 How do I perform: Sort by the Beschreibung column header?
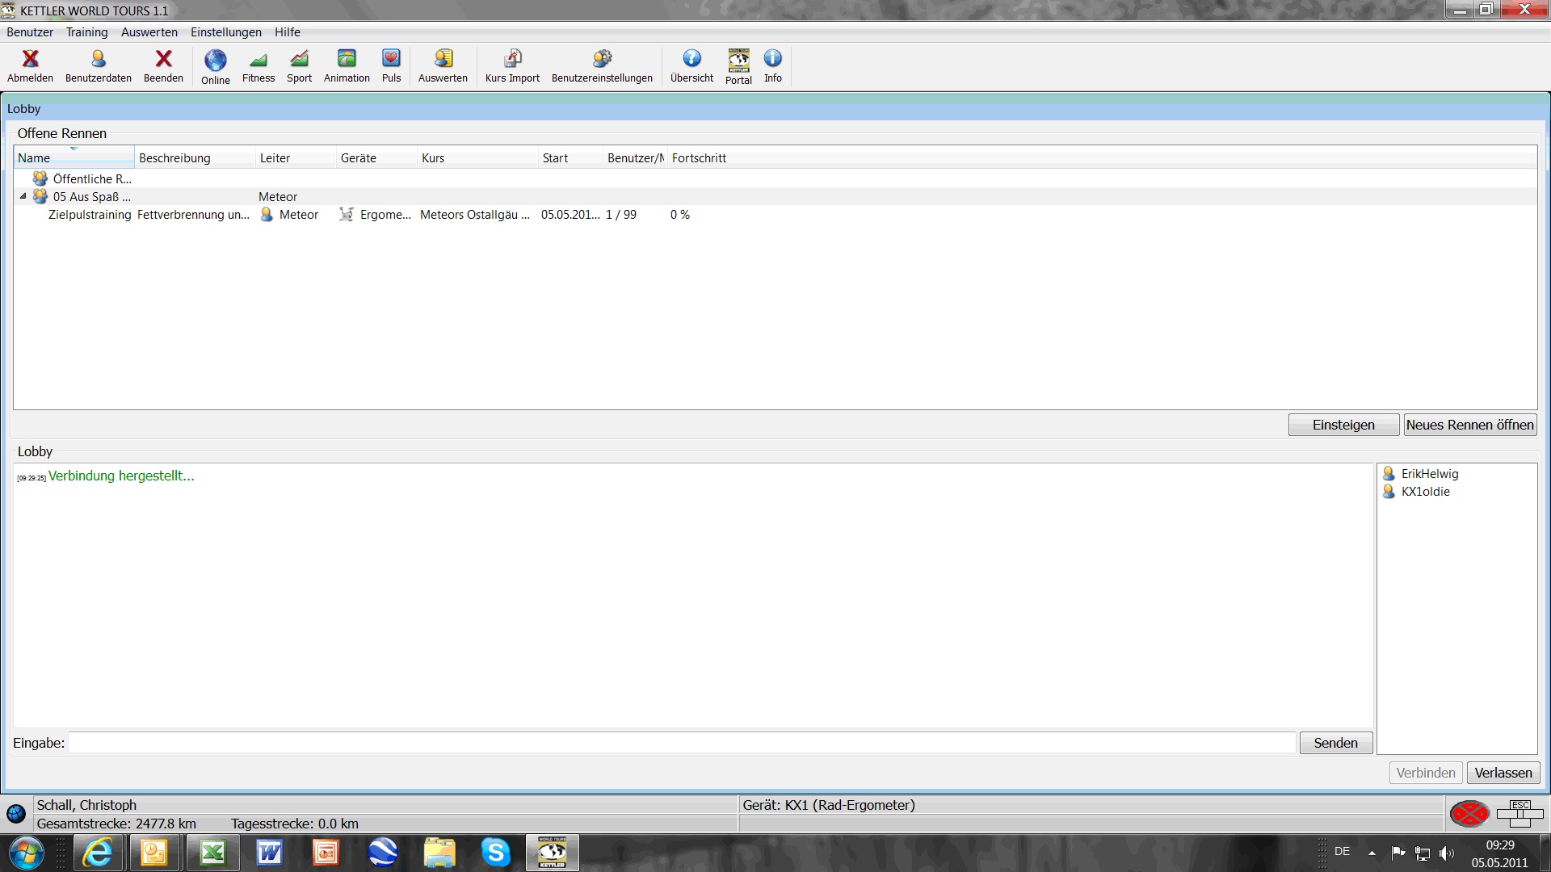tap(195, 158)
